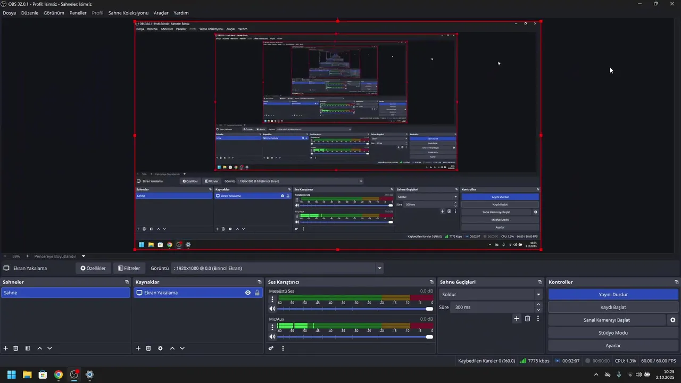Show hidden system tray icons chevron
This screenshot has width=681, height=383.
point(596,374)
